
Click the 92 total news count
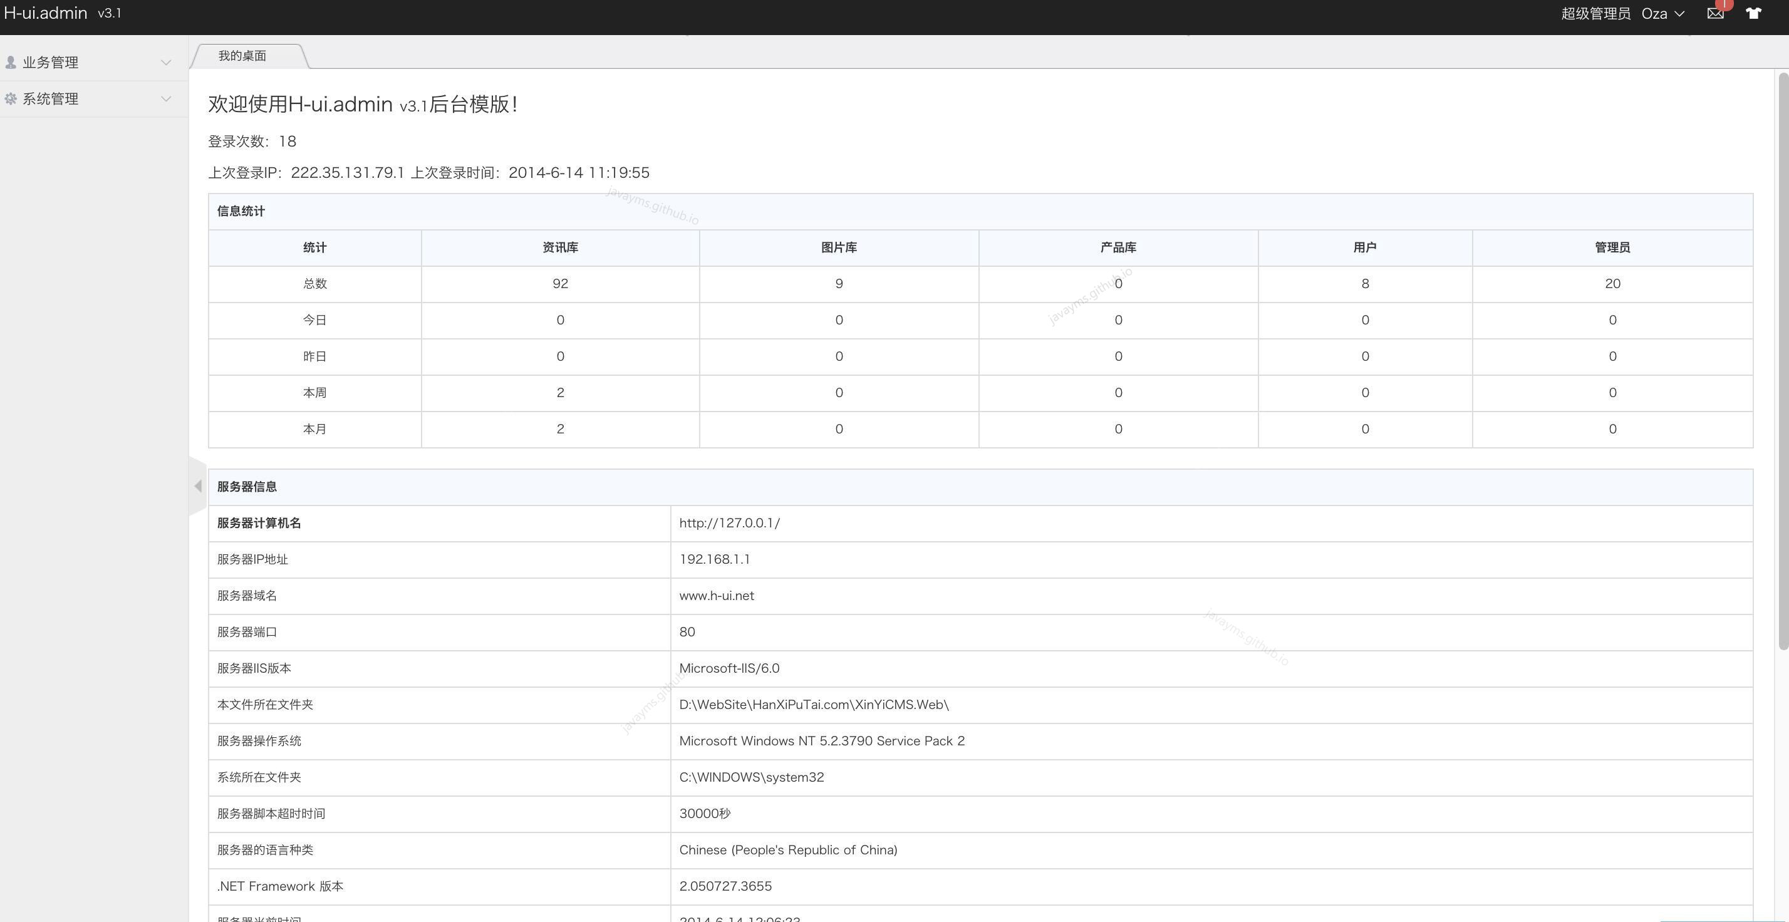point(560,283)
